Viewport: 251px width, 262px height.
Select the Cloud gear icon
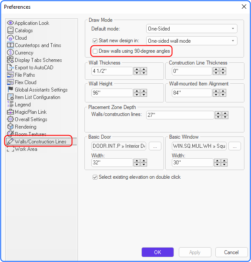10,38
